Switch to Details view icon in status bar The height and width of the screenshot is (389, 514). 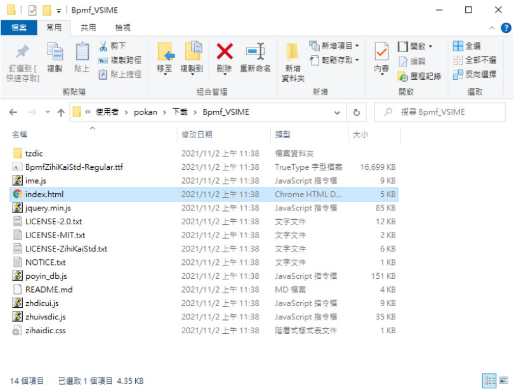[x=489, y=381]
